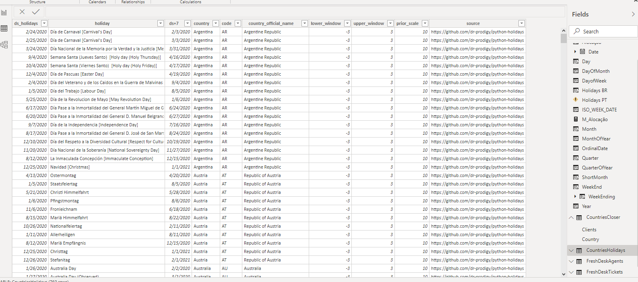Open Model view icon
The height and width of the screenshot is (282, 638).
pos(4,45)
